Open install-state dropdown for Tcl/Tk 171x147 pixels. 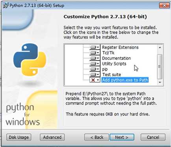click(x=95, y=53)
